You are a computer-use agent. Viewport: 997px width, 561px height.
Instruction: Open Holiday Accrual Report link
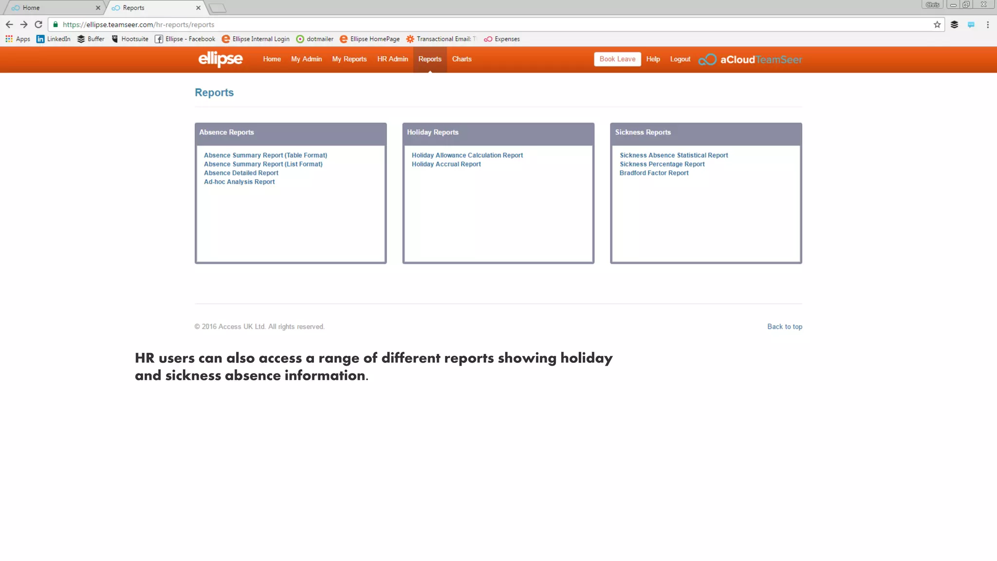(446, 164)
